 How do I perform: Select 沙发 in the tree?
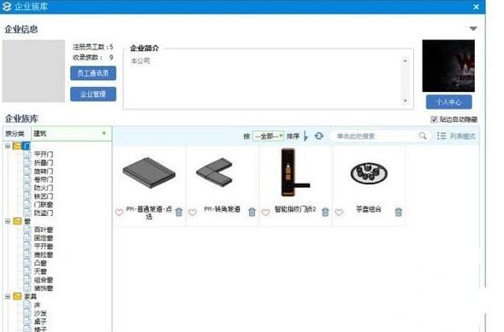point(40,313)
